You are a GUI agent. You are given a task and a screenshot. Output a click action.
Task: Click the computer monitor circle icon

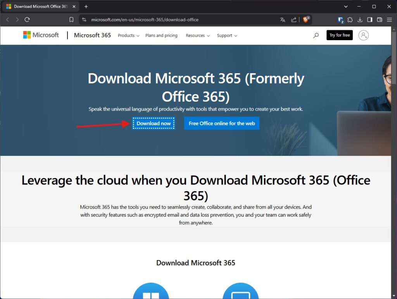[240, 291]
